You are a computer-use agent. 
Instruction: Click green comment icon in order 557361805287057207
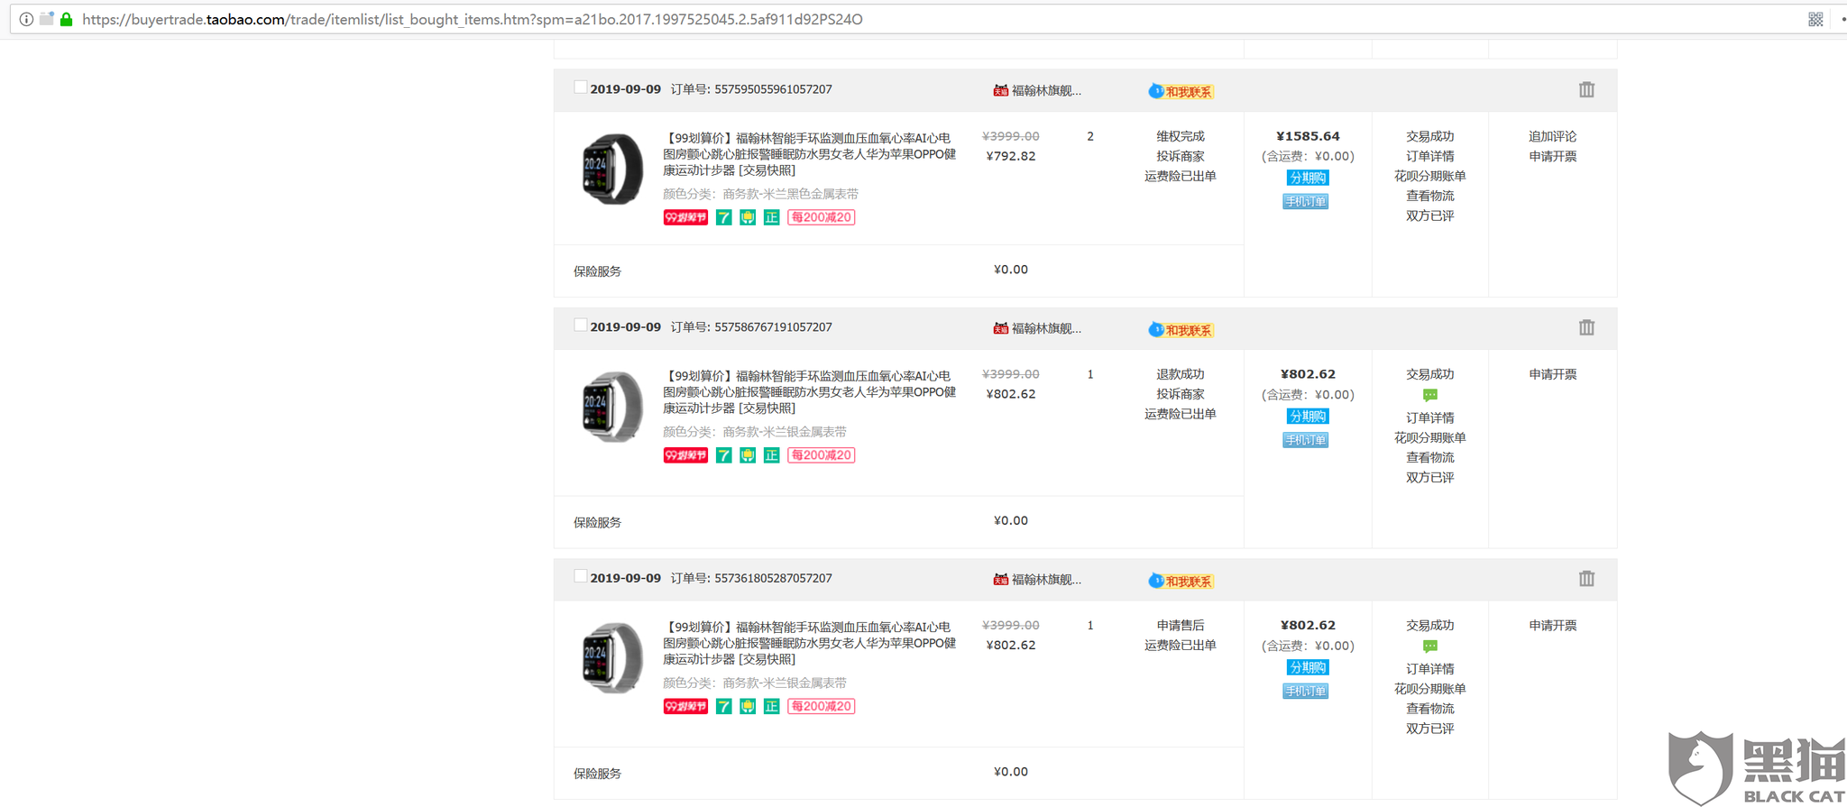(1429, 647)
